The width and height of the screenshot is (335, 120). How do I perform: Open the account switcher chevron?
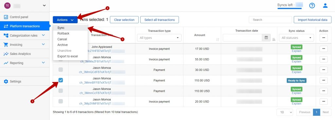[x=44, y=6]
